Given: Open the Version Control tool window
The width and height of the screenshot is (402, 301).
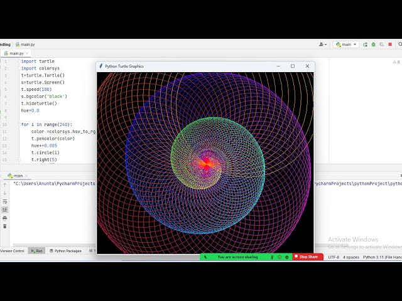Looking at the screenshot, I should point(12,251).
